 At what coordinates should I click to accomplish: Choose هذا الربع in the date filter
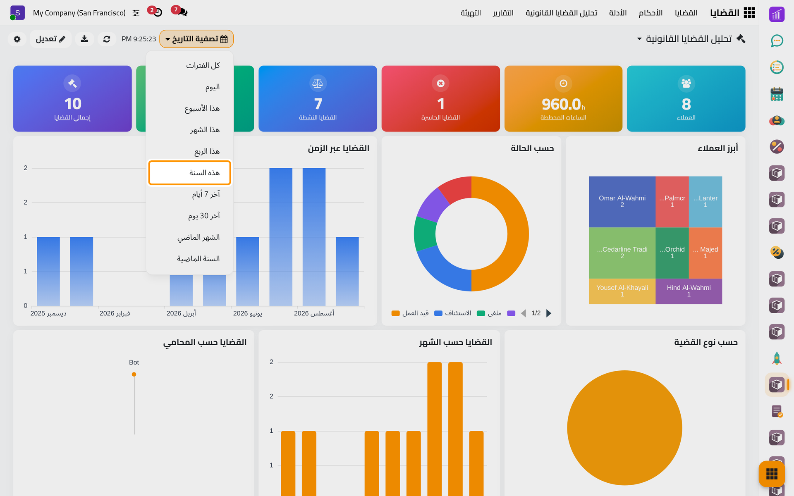coord(190,151)
